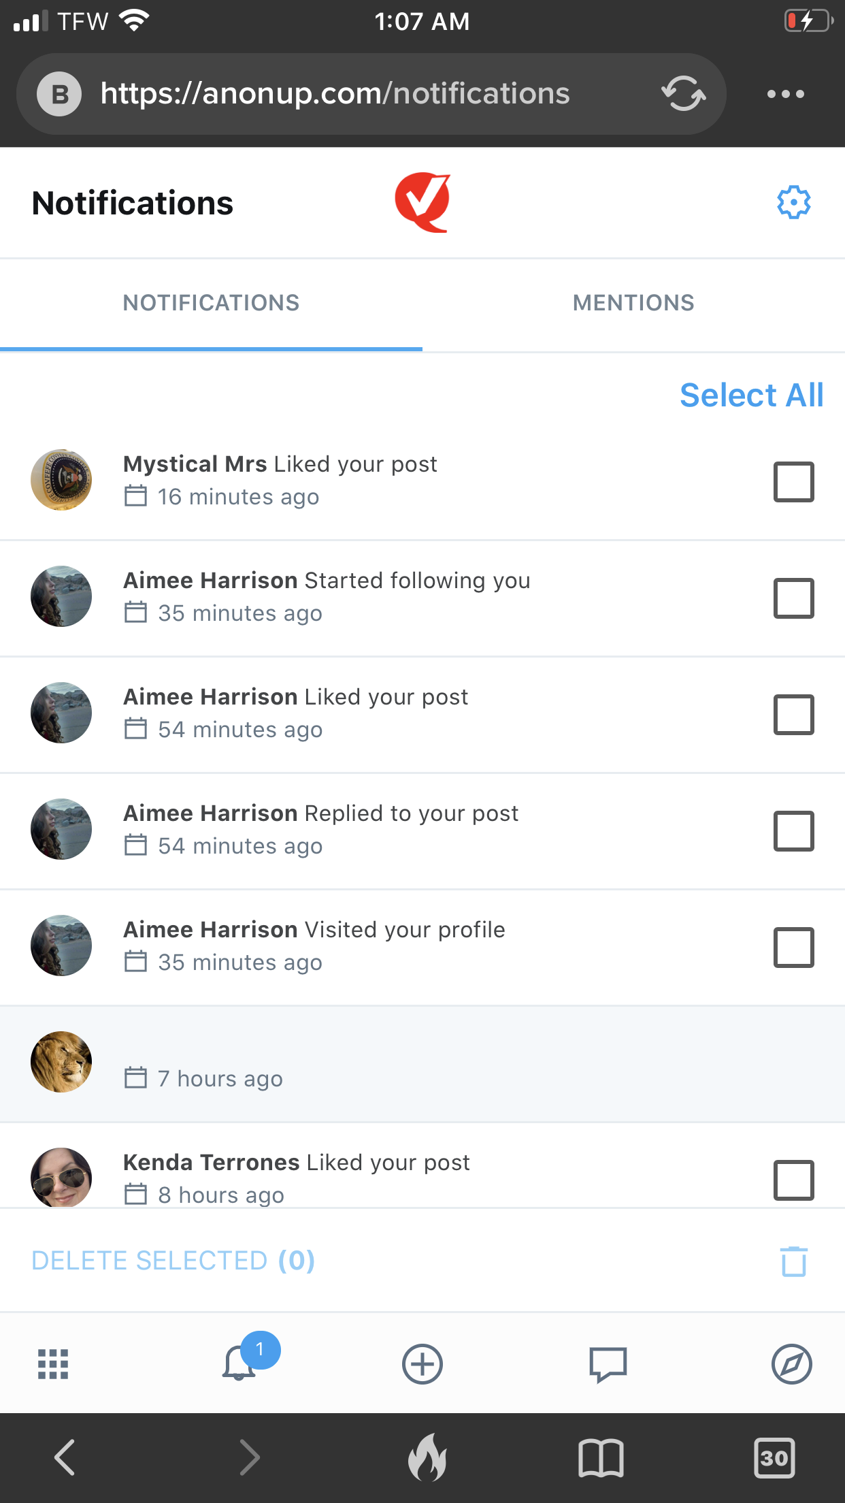
Task: Tap the bell notifications icon
Action: [239, 1363]
